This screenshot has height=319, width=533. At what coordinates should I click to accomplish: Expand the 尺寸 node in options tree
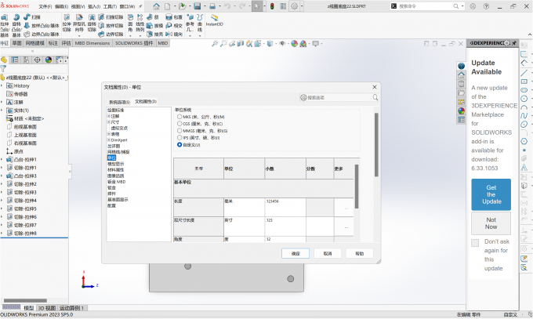pos(109,122)
